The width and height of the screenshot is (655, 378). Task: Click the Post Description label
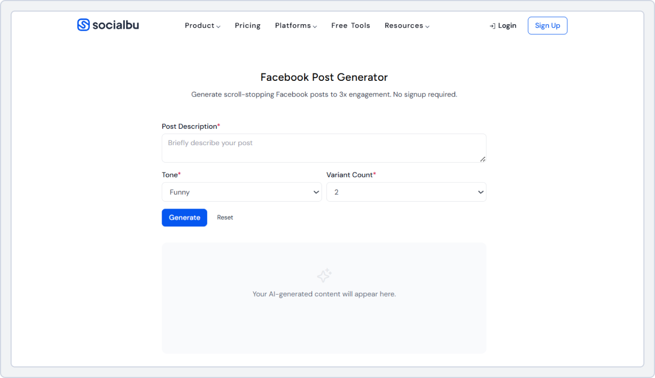pyautogui.click(x=191, y=126)
